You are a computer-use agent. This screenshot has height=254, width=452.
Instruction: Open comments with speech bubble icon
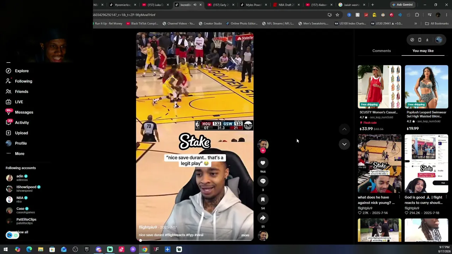tap(263, 181)
